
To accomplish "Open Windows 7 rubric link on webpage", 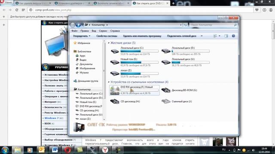I will coord(52,118).
